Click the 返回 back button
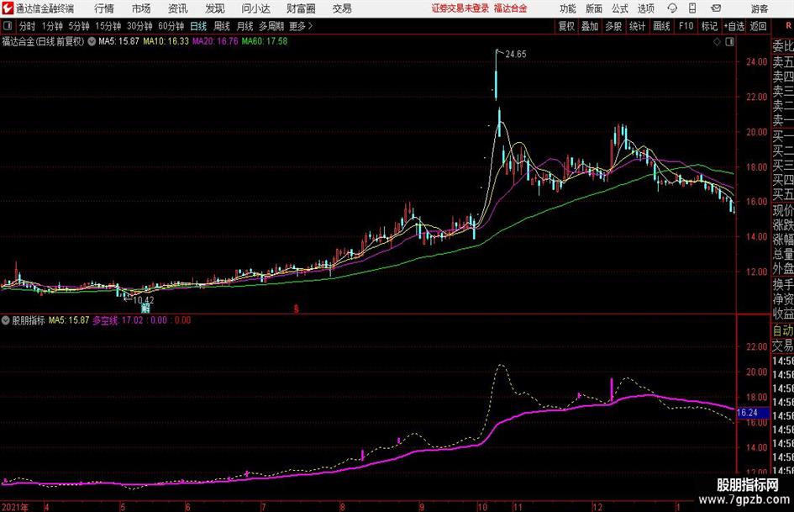Image resolution: width=794 pixels, height=512 pixels. point(758,26)
